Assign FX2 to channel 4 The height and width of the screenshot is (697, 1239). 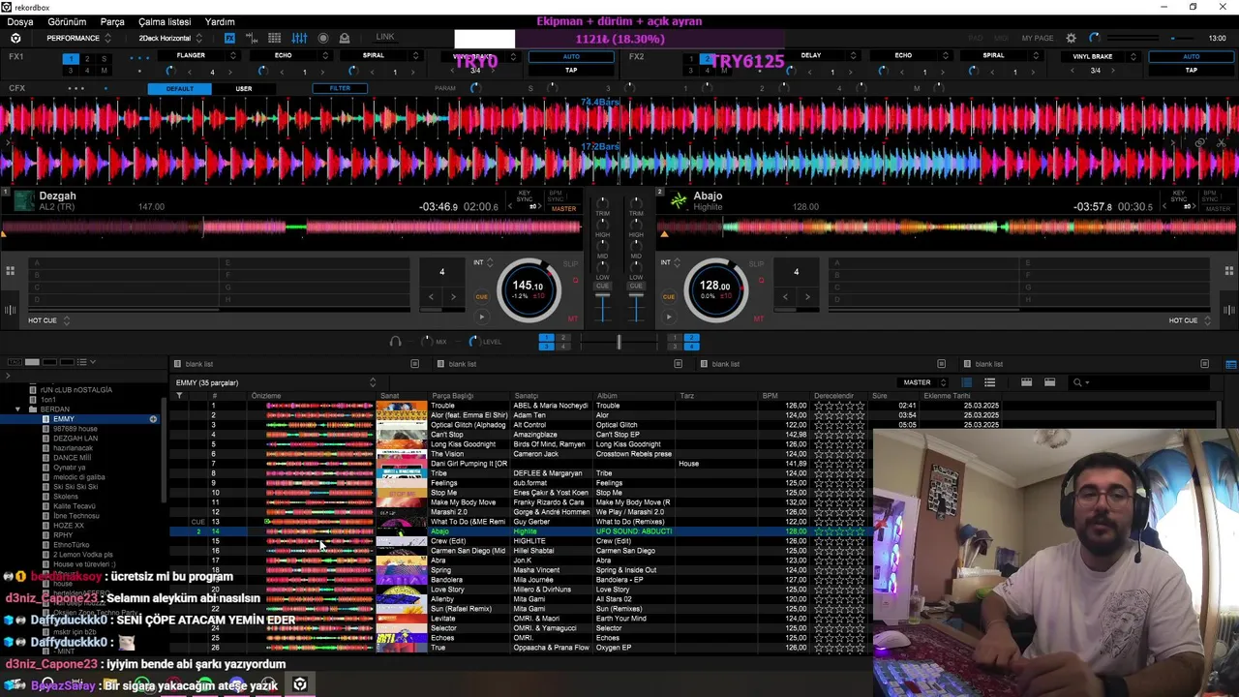pos(707,71)
